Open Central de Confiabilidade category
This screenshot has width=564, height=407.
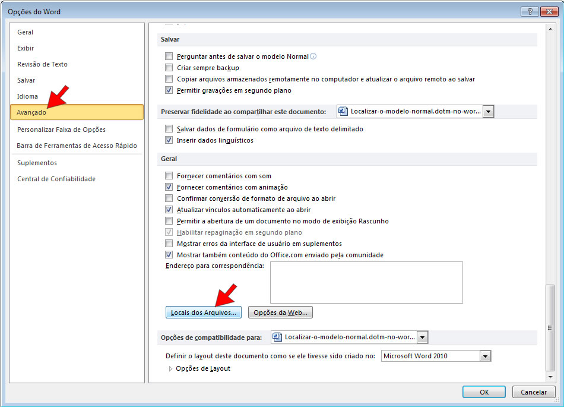point(56,179)
